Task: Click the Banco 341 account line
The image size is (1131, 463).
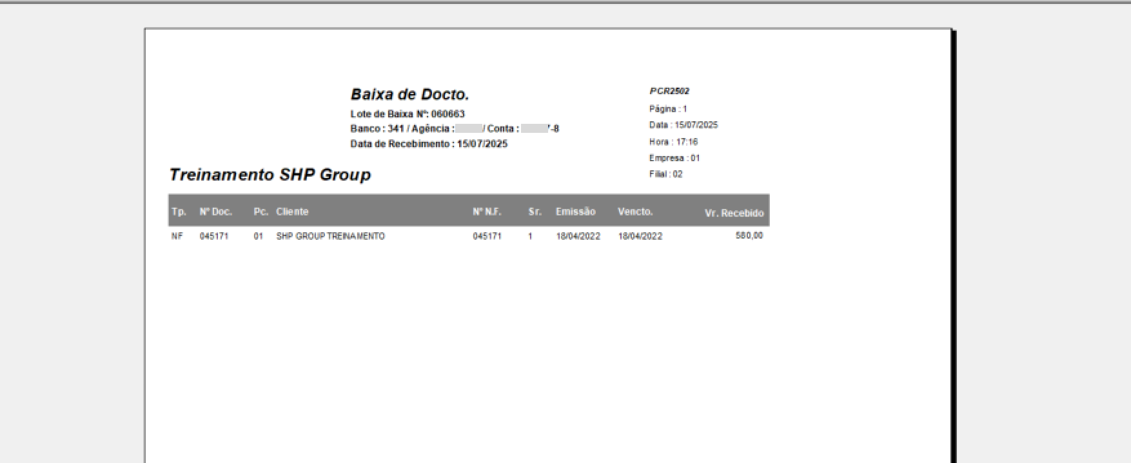Action: click(454, 129)
